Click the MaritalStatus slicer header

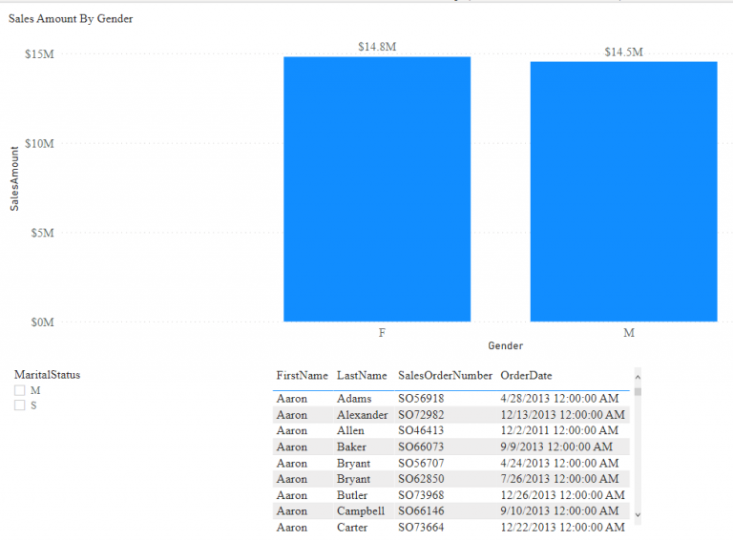(x=47, y=375)
